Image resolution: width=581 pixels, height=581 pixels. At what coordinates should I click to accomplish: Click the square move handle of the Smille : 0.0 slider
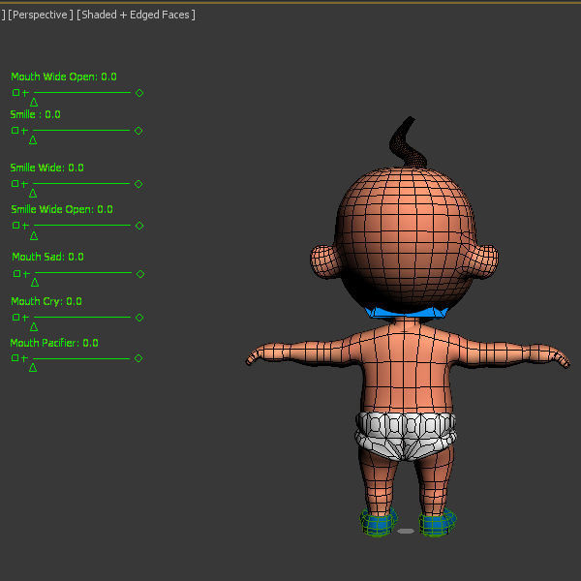(15, 131)
